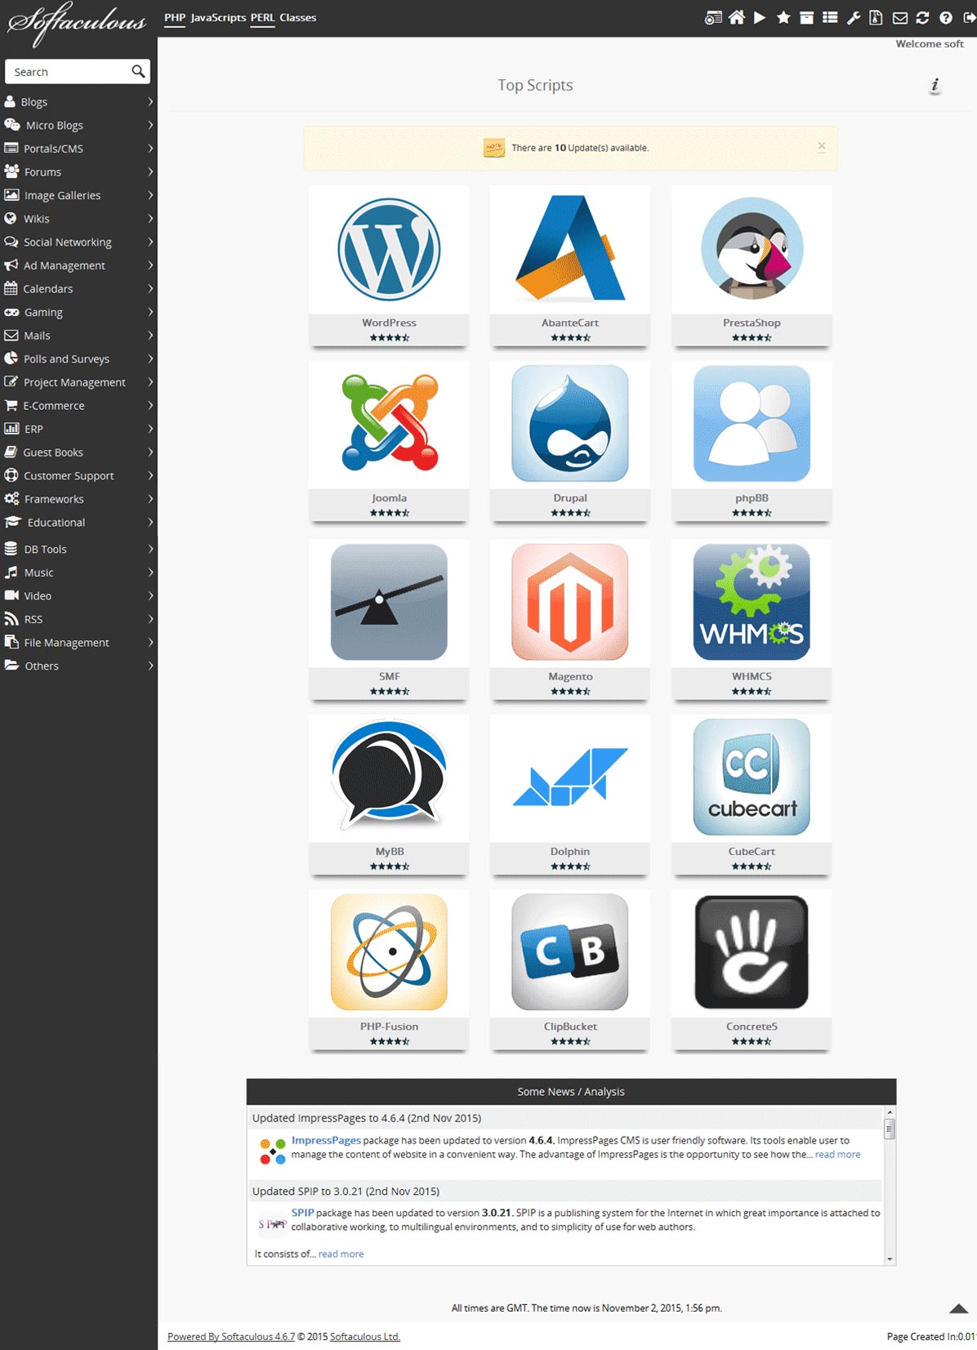Open Social Networking menu label

[x=68, y=242]
